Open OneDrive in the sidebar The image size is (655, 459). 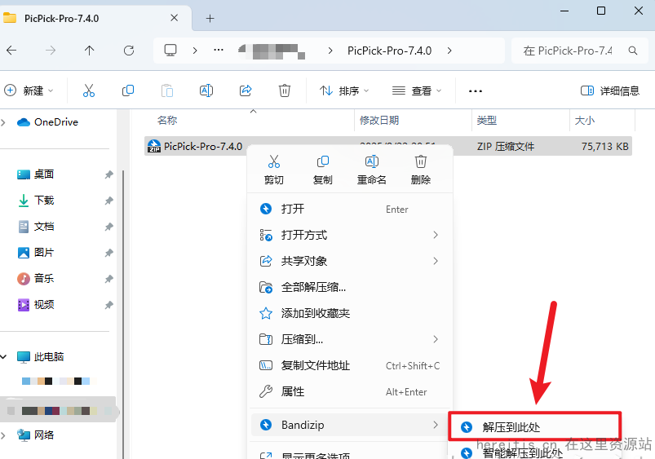(47, 122)
